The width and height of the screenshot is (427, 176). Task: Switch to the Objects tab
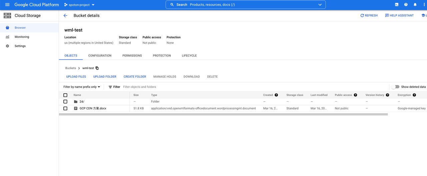click(x=71, y=56)
